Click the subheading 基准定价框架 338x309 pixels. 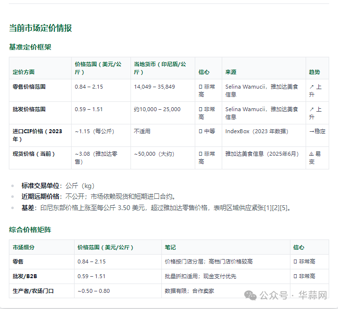30,47
